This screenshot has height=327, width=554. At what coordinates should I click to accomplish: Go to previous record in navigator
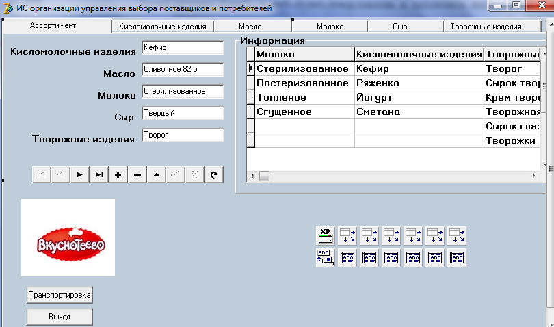pos(60,174)
